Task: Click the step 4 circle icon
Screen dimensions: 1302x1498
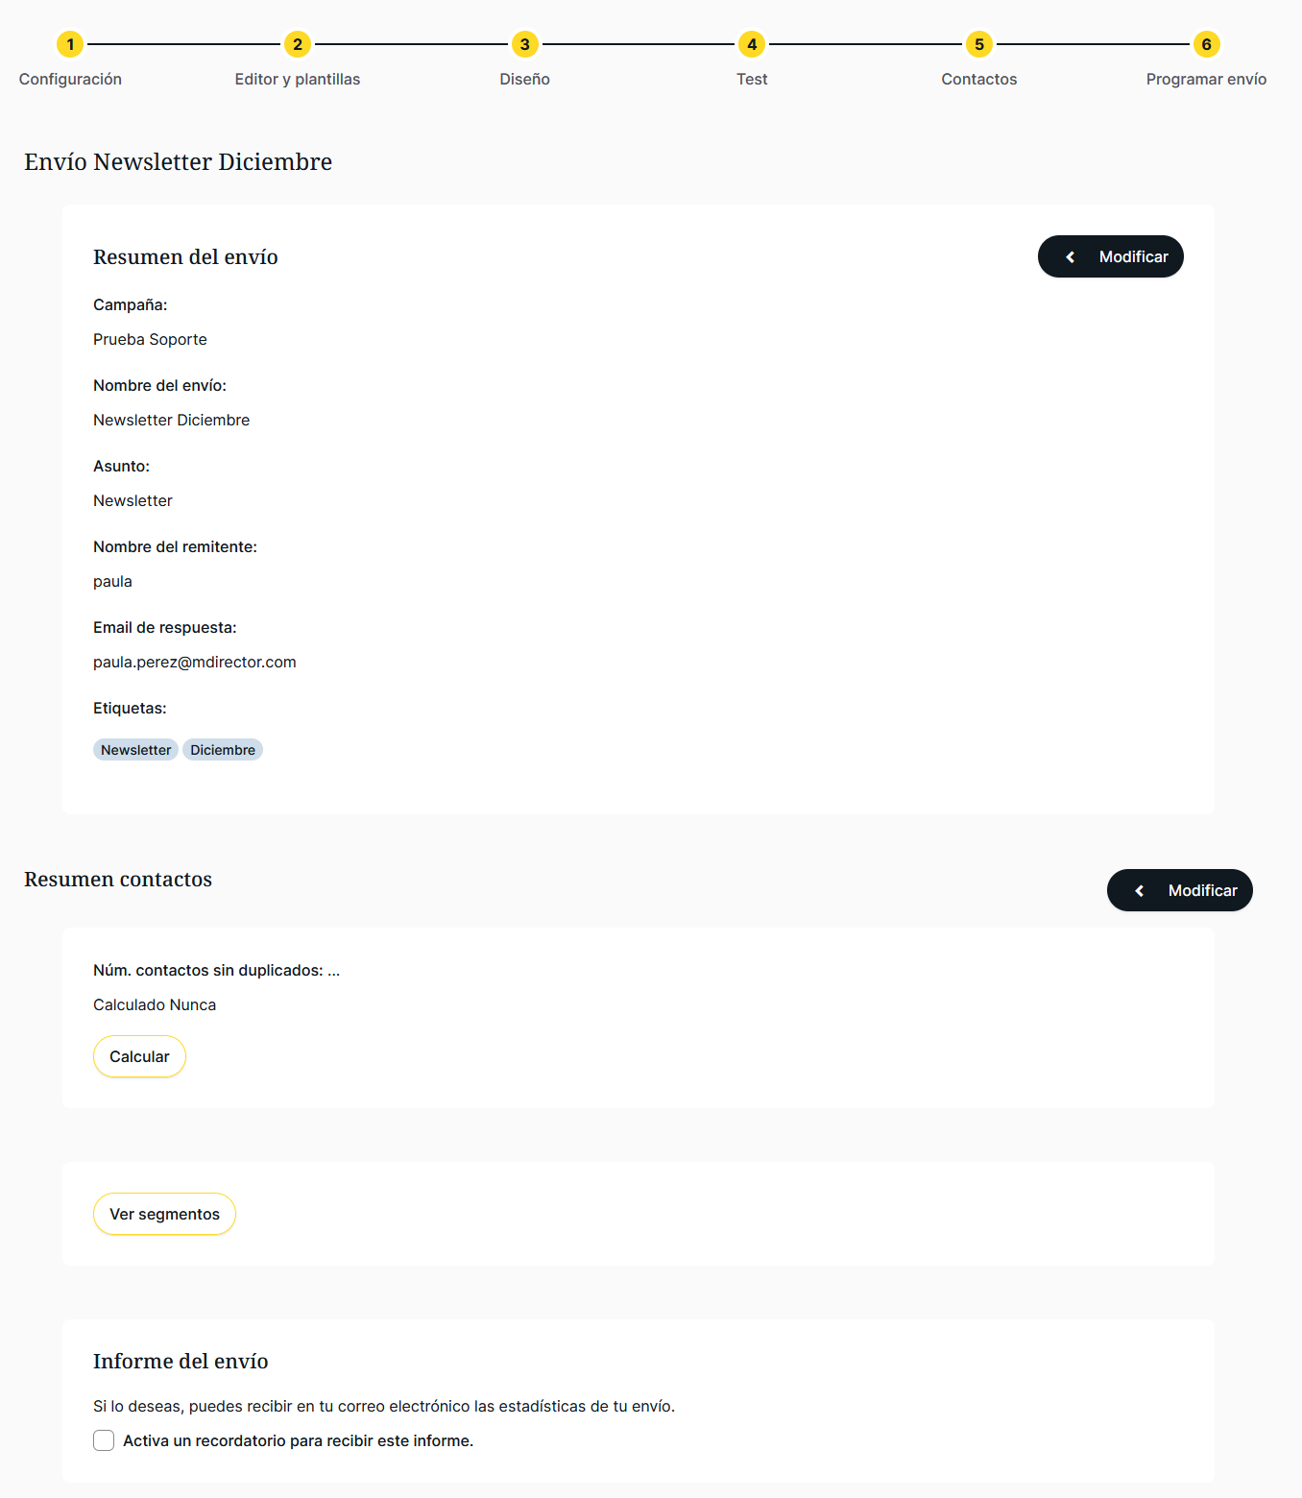Action: click(x=752, y=44)
